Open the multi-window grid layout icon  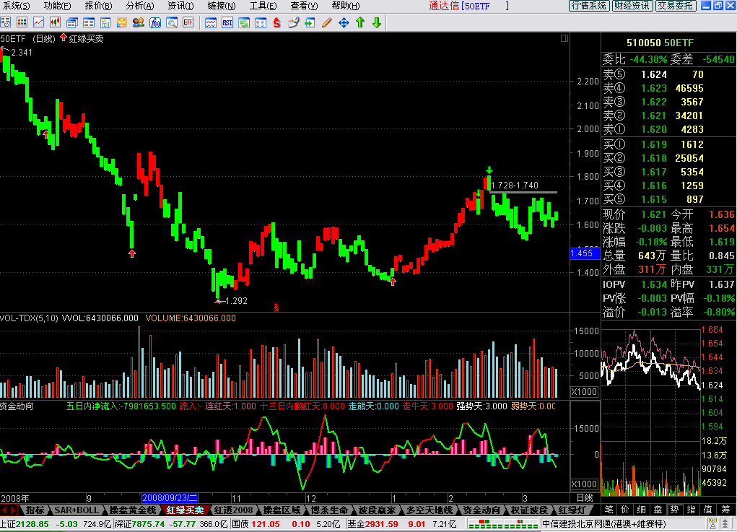261,22
